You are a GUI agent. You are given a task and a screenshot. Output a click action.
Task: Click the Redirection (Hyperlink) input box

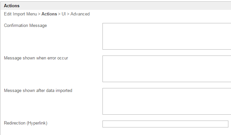pyautogui.click(x=165, y=124)
